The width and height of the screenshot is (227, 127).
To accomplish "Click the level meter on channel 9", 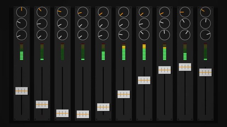I will (185, 52).
